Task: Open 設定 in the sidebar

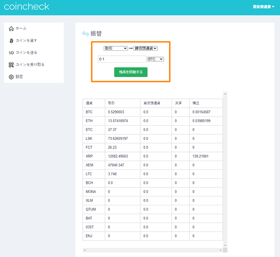Action: click(x=19, y=77)
